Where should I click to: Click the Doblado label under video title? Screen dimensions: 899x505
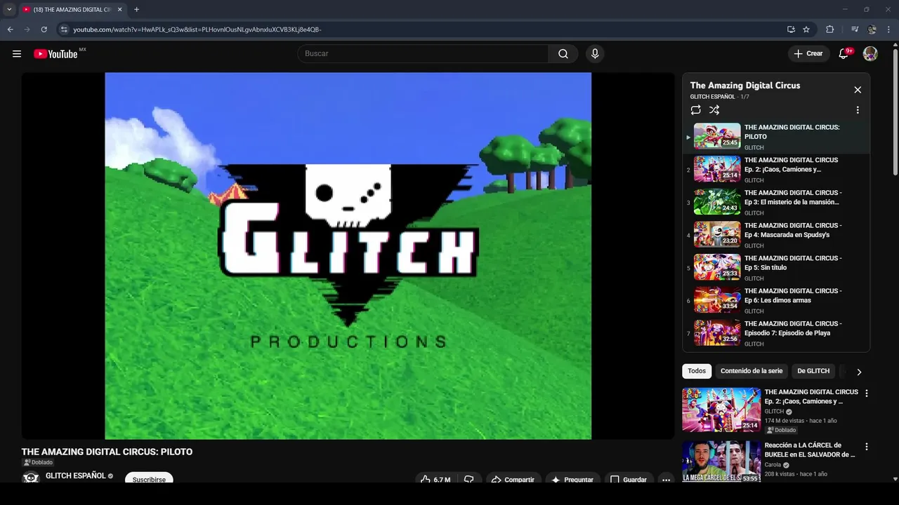pos(38,463)
